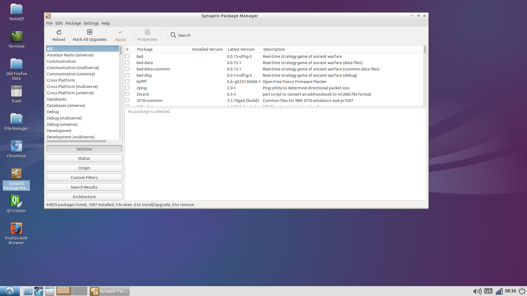This screenshot has width=527, height=296.
Task: Click the Status filter button
Action: click(x=84, y=158)
